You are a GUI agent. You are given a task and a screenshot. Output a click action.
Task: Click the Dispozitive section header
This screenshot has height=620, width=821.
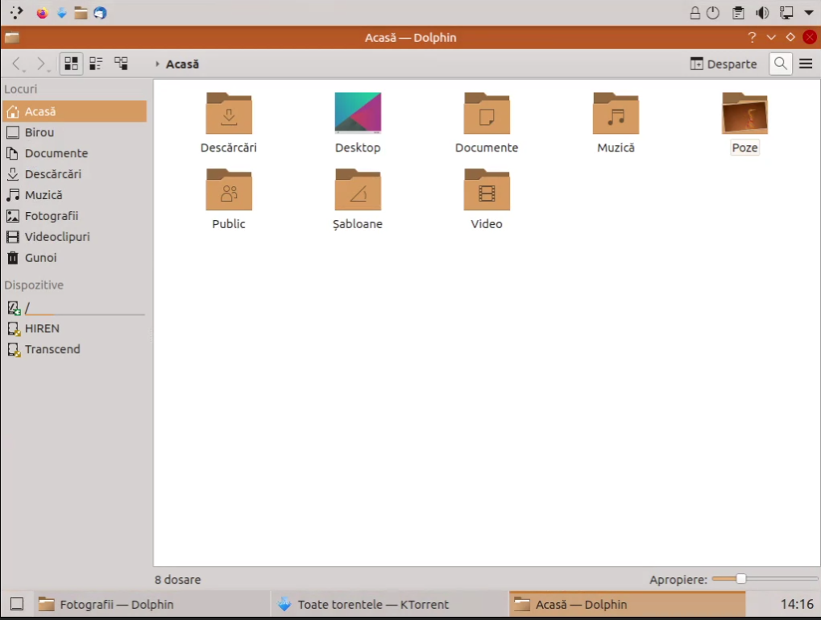point(34,285)
